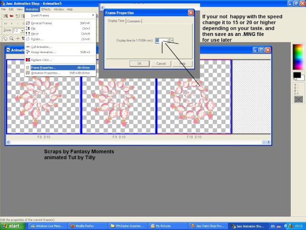This screenshot has height=230, width=306.
Task: Choose Resize Animation from the menu
Action: [x=61, y=52]
